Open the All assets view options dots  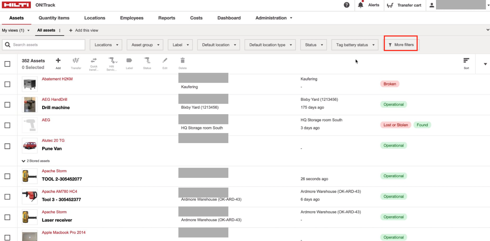pos(60,30)
